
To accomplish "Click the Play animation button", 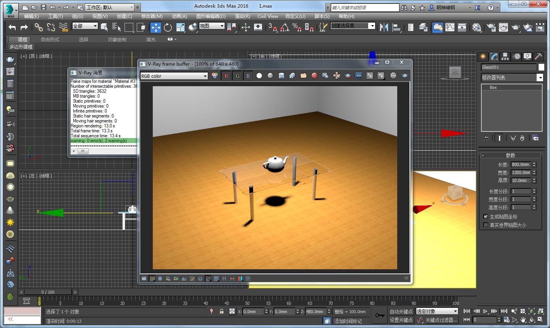I will click(485, 311).
